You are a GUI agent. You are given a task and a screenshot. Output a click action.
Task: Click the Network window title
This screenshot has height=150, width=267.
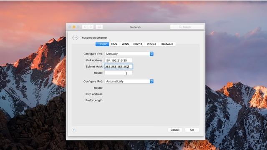pyautogui.click(x=135, y=27)
